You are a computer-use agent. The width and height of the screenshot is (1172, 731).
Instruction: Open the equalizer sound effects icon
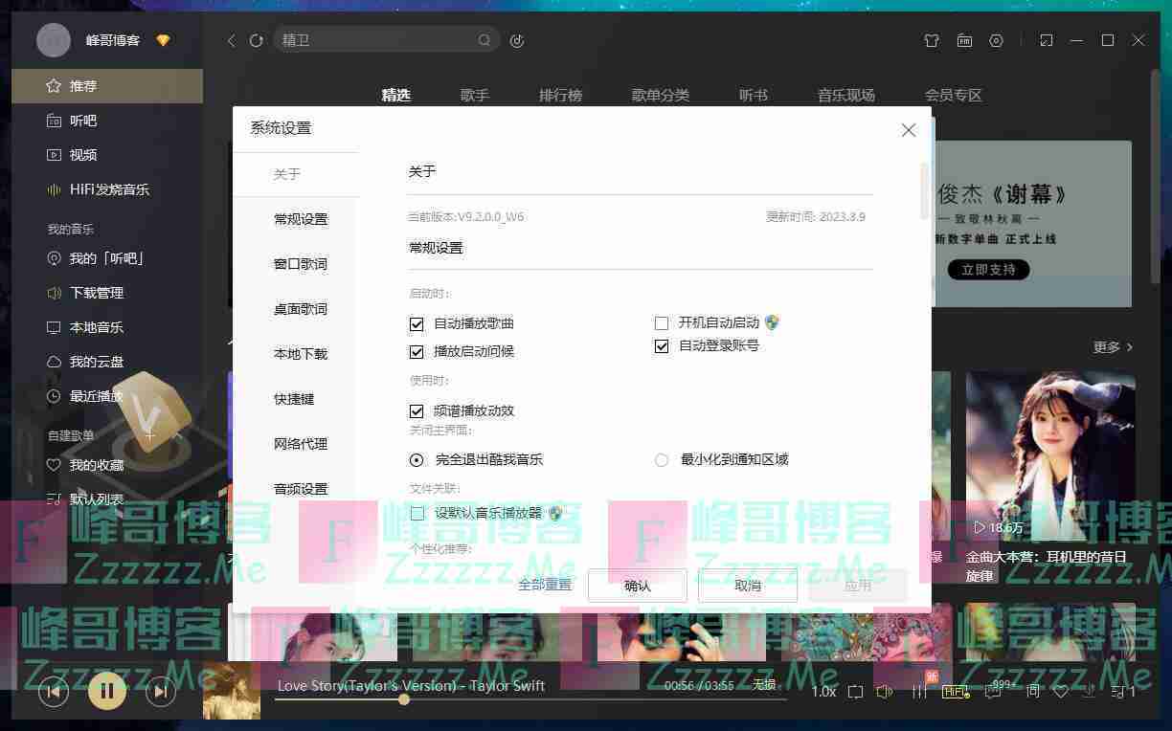[x=919, y=691]
